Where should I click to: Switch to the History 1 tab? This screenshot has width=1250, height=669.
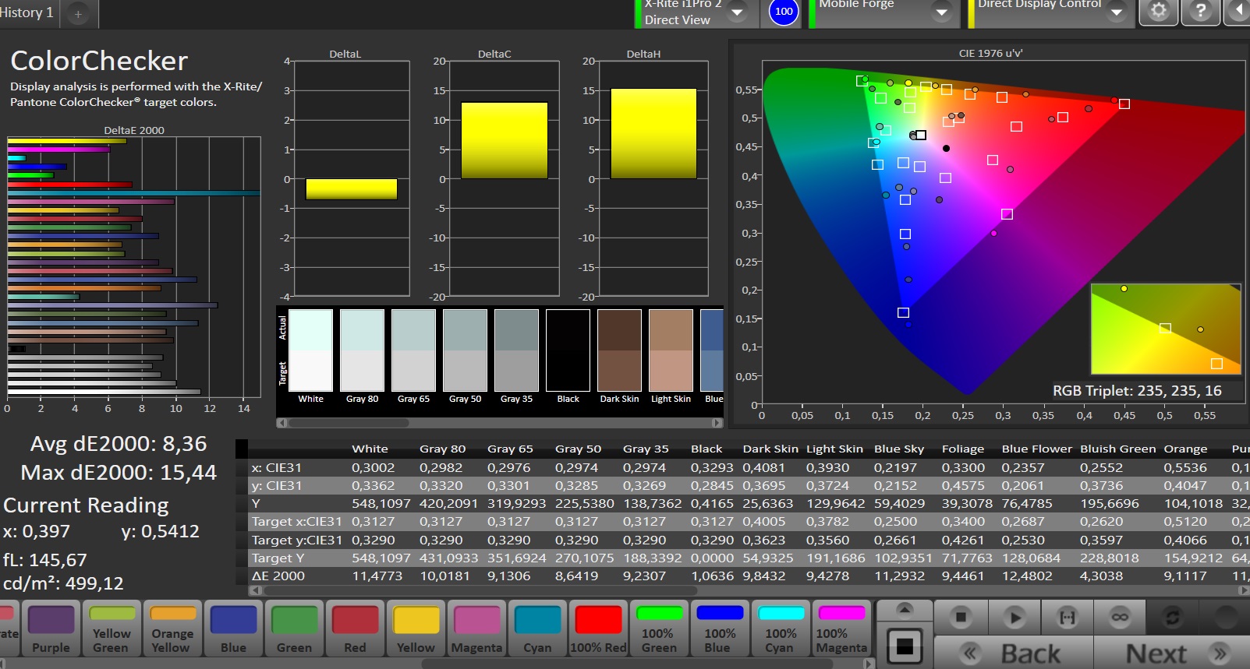[28, 12]
